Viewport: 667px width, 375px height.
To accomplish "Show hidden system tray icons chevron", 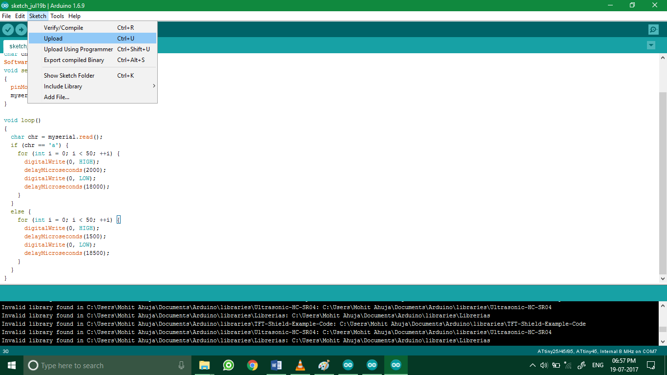I will 533,365.
